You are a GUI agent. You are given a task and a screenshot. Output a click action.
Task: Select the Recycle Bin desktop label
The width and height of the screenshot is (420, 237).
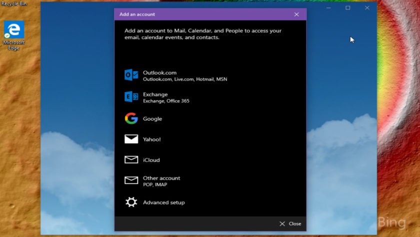(14, 4)
